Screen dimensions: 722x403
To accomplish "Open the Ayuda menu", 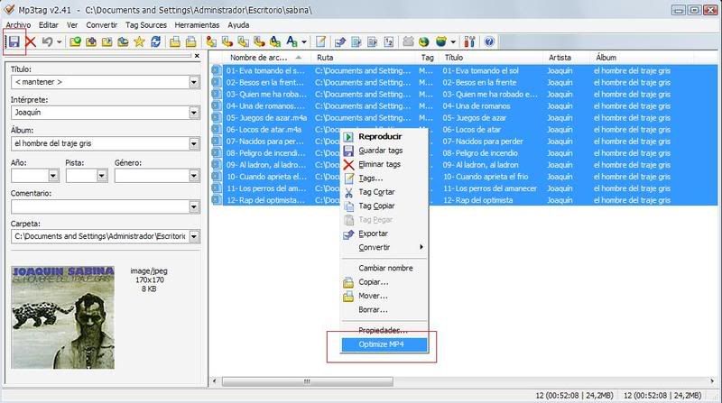I will pyautogui.click(x=238, y=25).
